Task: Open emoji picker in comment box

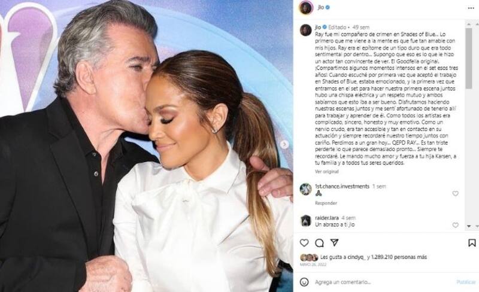Action: coord(304,282)
